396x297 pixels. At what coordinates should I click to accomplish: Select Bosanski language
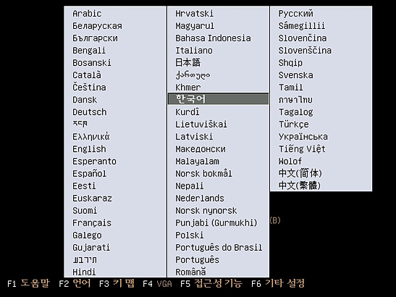tap(92, 63)
